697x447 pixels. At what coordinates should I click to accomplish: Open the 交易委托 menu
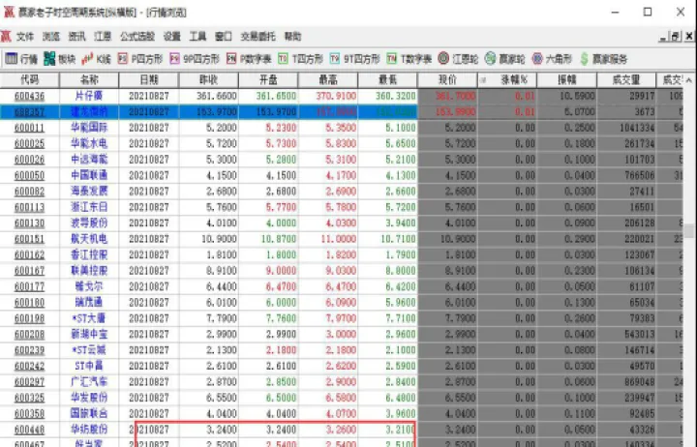point(258,37)
